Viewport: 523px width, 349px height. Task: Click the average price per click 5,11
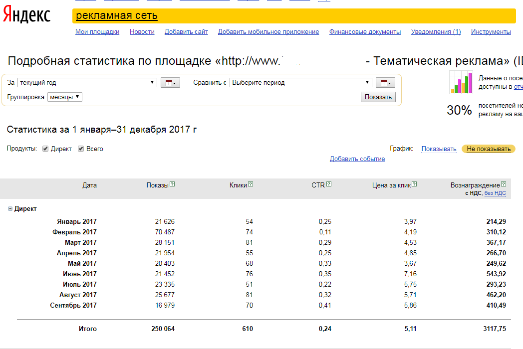pyautogui.click(x=410, y=329)
